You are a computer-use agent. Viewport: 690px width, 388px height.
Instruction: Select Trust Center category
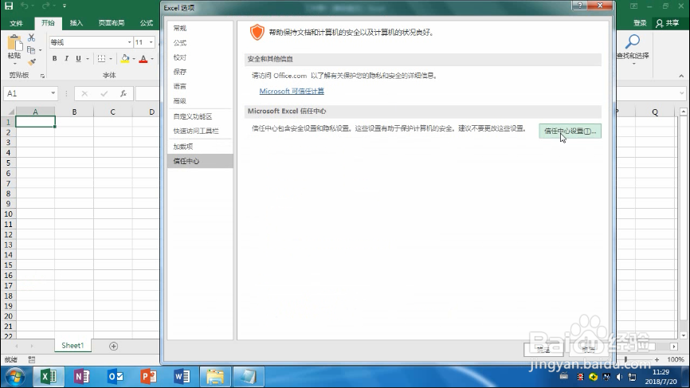(x=200, y=161)
